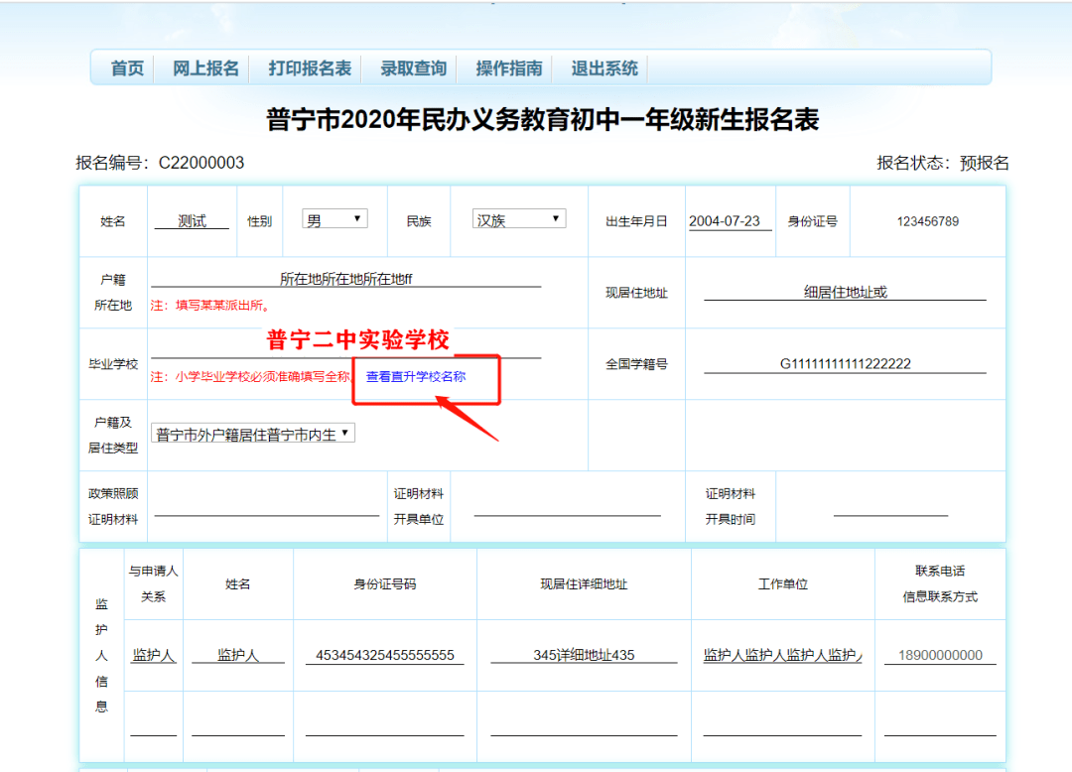Click the name field containing 测试
Image resolution: width=1072 pixels, height=772 pixels.
pos(192,220)
